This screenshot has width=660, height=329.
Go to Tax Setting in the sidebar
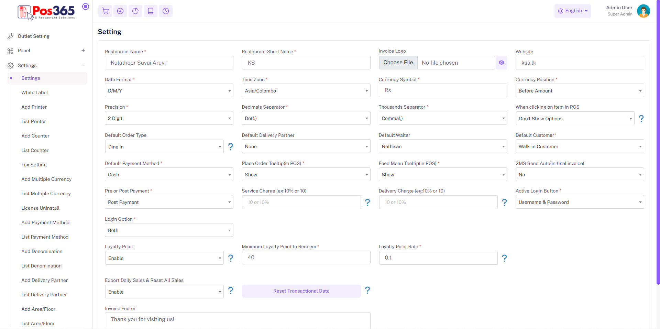click(34, 165)
